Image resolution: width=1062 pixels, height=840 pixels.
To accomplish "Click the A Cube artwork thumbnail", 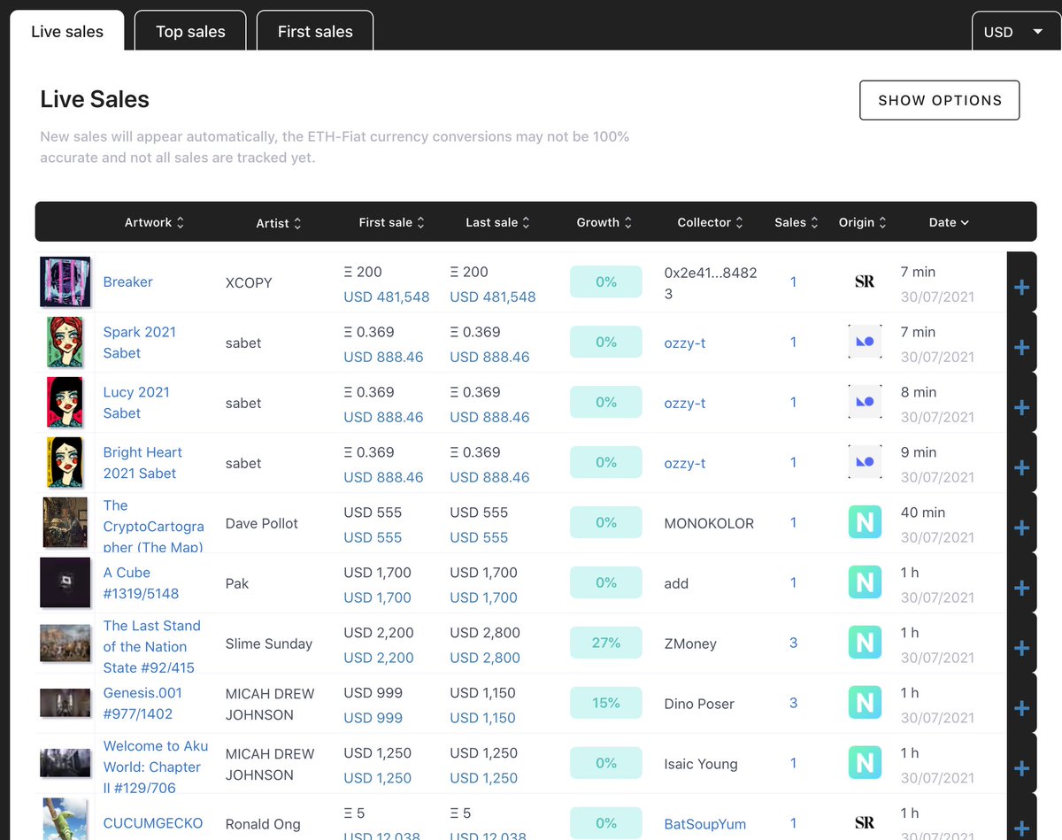I will click(x=65, y=582).
